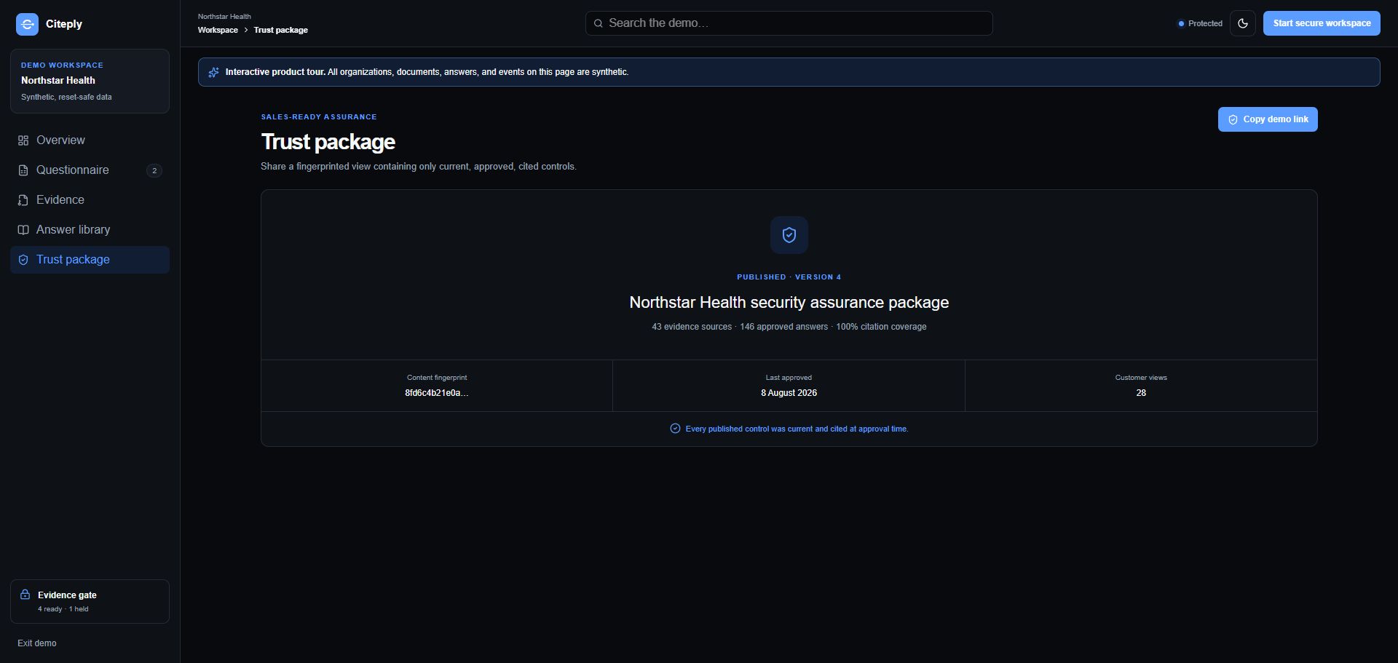Click the Questionnaire badge showing 2
Screen dimensions: 1398x663
point(154,170)
